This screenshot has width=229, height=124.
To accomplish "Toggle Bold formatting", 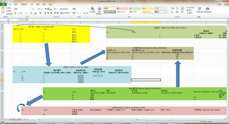I will coord(15,13).
